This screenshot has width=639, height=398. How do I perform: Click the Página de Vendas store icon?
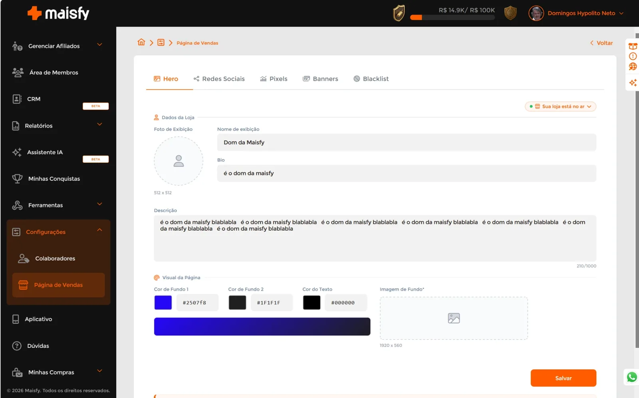coord(23,285)
